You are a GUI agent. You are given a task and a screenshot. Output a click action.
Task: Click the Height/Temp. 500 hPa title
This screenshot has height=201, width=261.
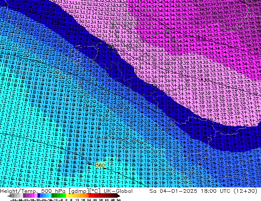[33, 191]
